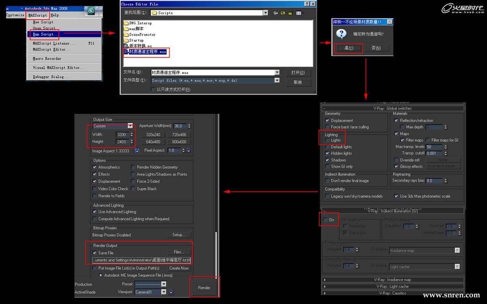Toggle the Save File checkbox
Viewport: 487px width, 304px height.
coord(95,253)
